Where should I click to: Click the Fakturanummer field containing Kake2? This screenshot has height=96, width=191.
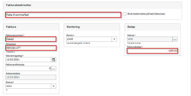(31, 39)
